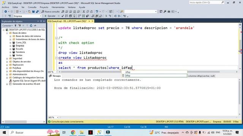Open Netflix app from the taskbar

point(90,133)
